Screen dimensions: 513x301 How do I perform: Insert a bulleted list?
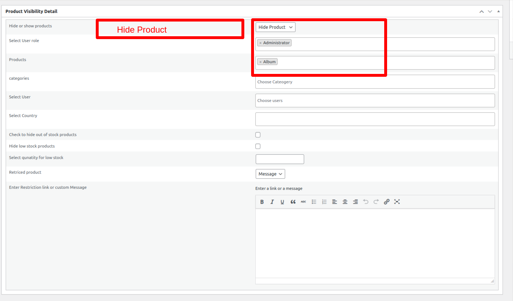[x=314, y=202]
